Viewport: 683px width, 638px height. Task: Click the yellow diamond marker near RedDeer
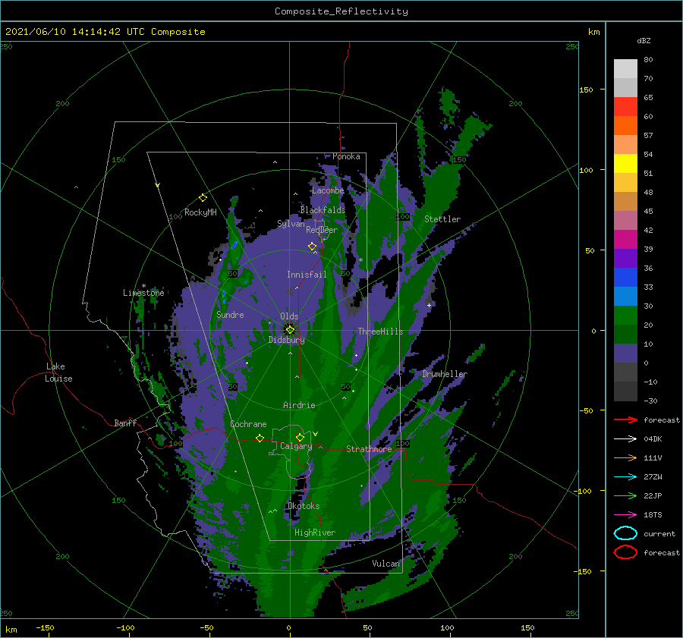(x=312, y=247)
